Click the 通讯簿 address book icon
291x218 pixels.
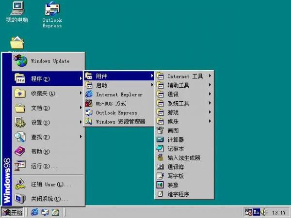160,167
